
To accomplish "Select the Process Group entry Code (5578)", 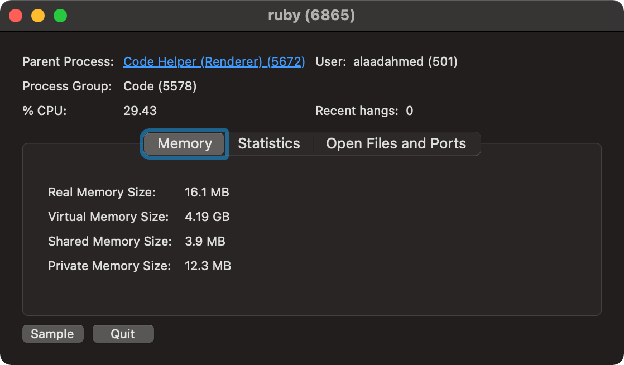I will click(159, 86).
